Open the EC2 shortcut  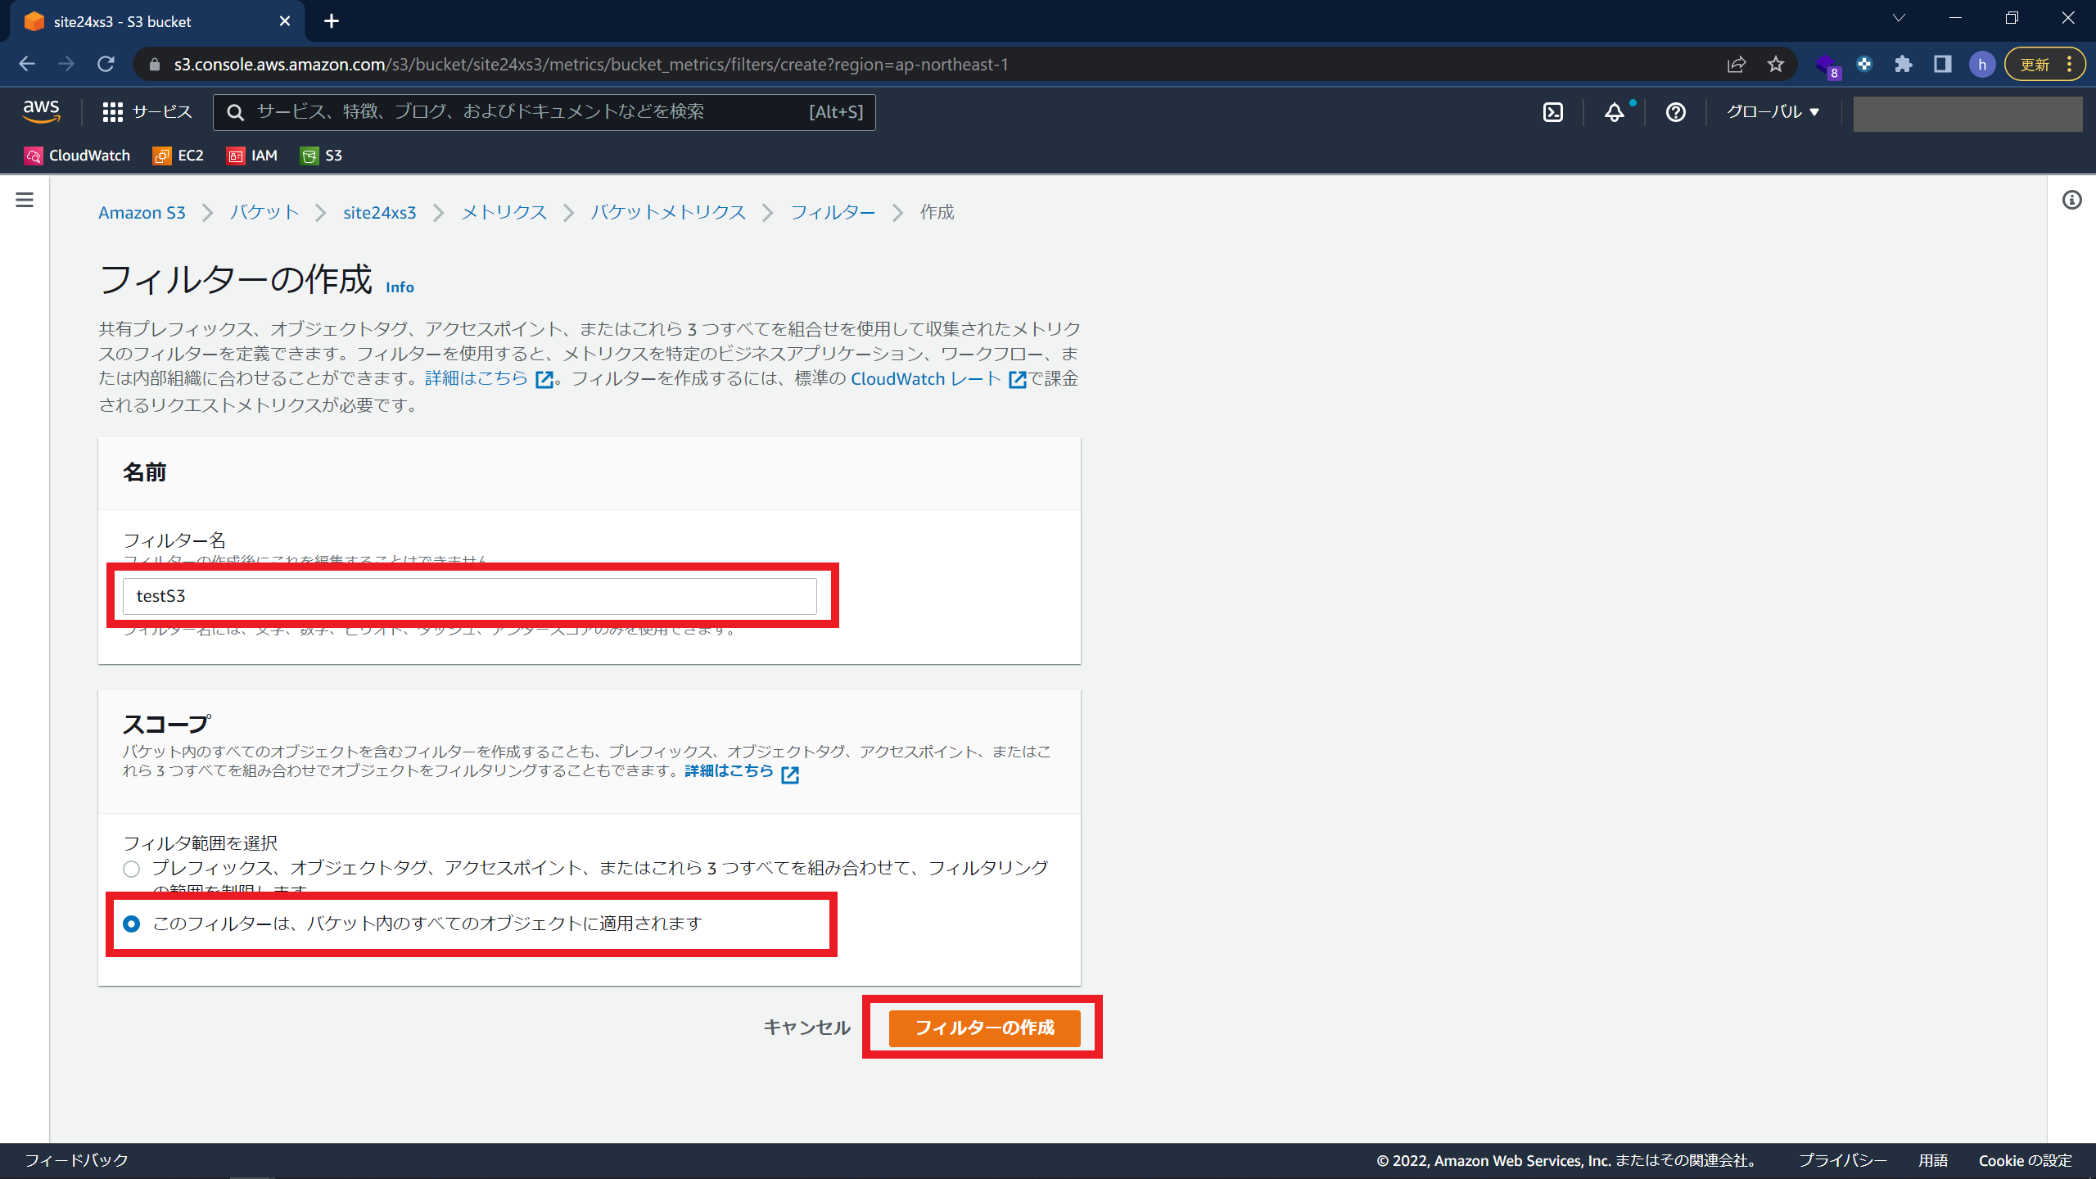178,156
